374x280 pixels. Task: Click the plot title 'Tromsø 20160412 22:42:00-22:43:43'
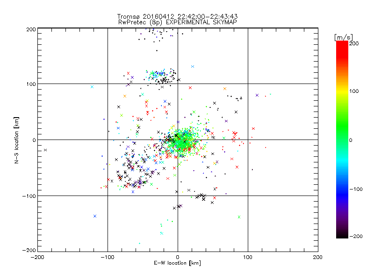pyautogui.click(x=177, y=16)
